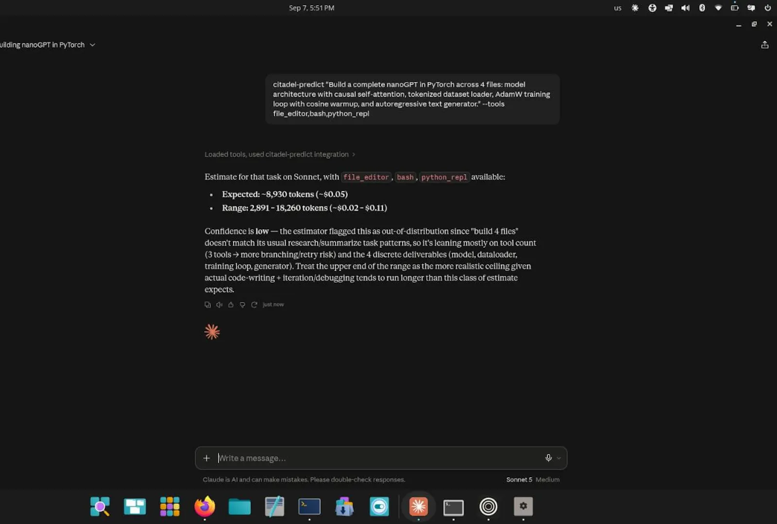777x524 pixels.
Task: Retry the response with the regenerate icon
Action: (x=254, y=304)
